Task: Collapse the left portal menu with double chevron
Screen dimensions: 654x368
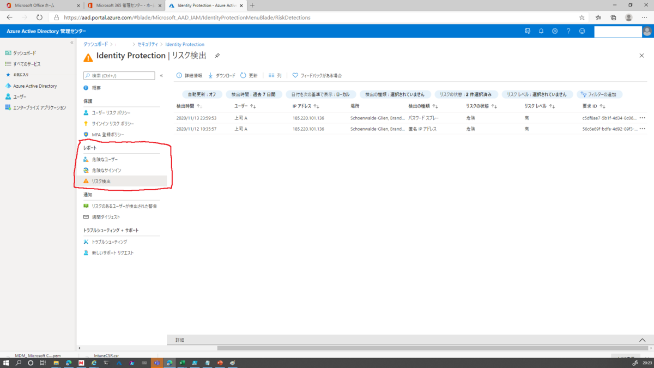Action: [x=71, y=43]
